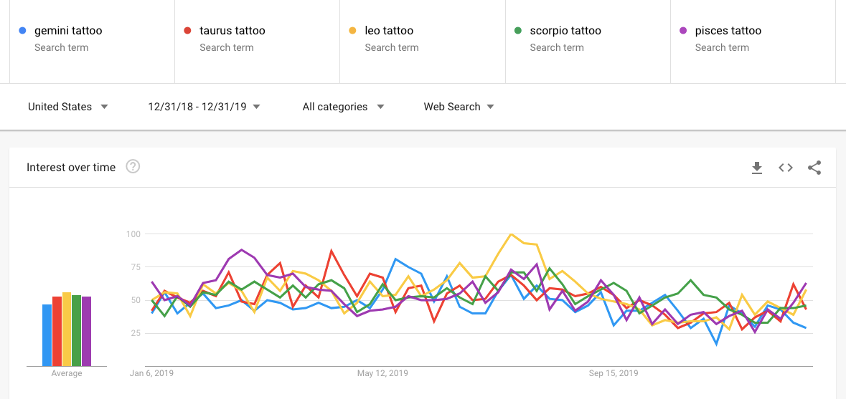Edit the gemini tattoo search term
This screenshot has width=846, height=399.
tap(68, 31)
